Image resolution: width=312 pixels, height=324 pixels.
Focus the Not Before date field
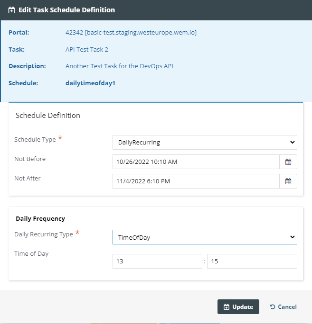[196, 162]
